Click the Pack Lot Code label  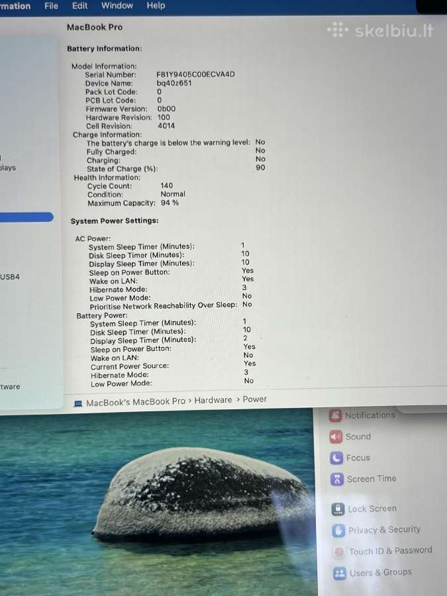[111, 92]
